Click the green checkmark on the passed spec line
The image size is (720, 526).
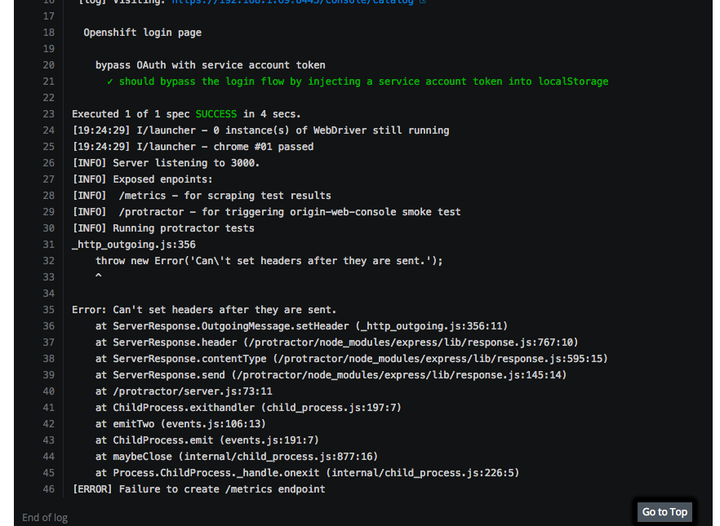coord(110,81)
